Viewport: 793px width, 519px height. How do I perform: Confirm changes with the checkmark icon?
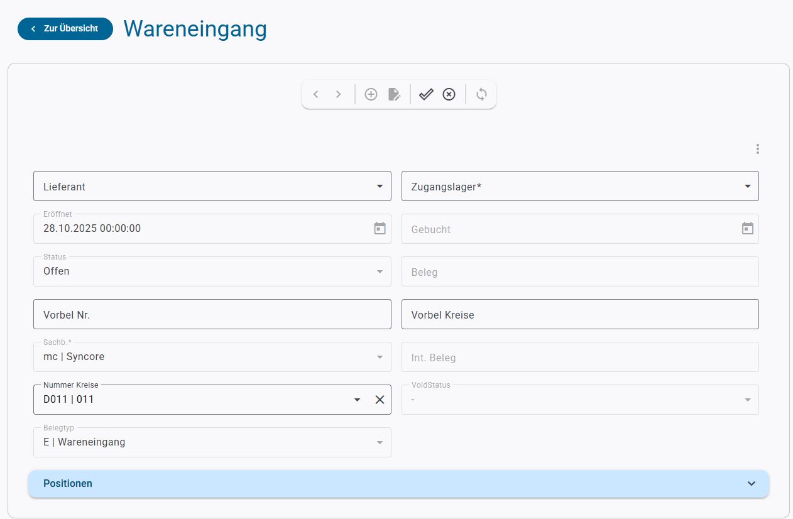point(426,94)
